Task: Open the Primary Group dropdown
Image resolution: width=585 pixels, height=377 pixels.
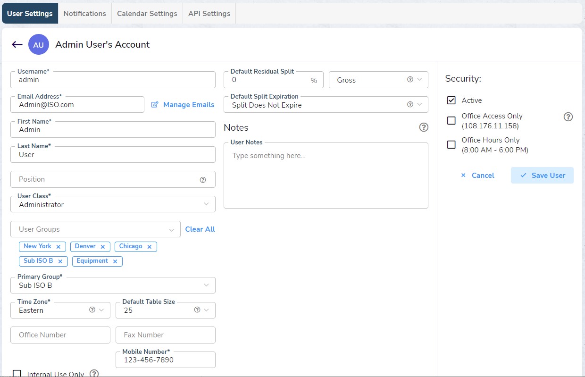Action: (x=113, y=285)
